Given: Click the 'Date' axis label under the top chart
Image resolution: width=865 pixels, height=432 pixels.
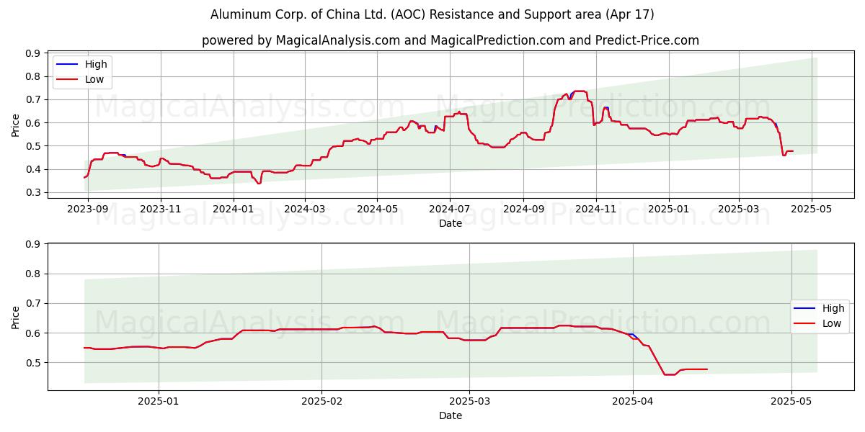Looking at the screenshot, I should click(451, 224).
